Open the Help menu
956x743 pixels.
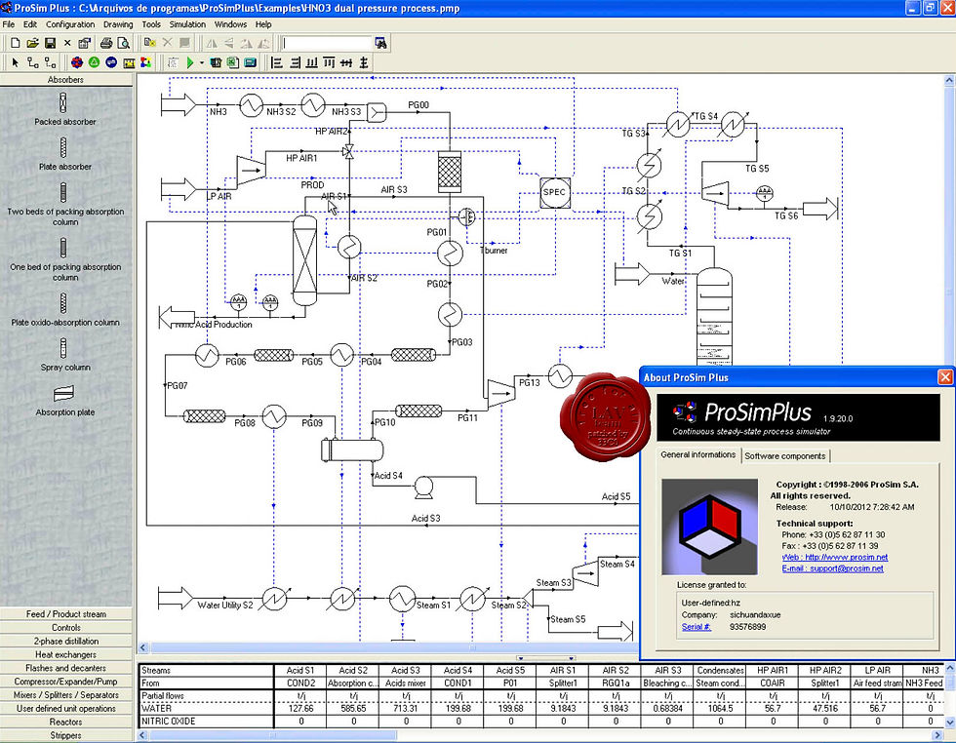pyautogui.click(x=263, y=24)
